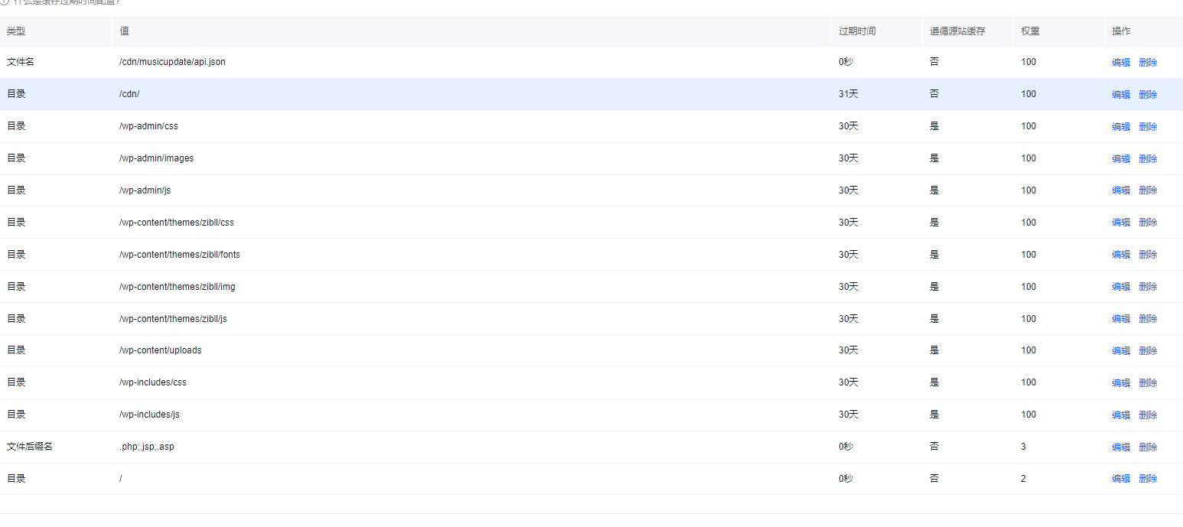1183x527 pixels.
Task: Delete the /wp-content/uploads rule
Action: tap(1148, 351)
